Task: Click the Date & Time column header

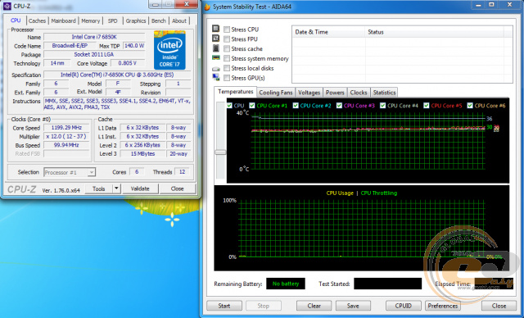Action: point(328,32)
